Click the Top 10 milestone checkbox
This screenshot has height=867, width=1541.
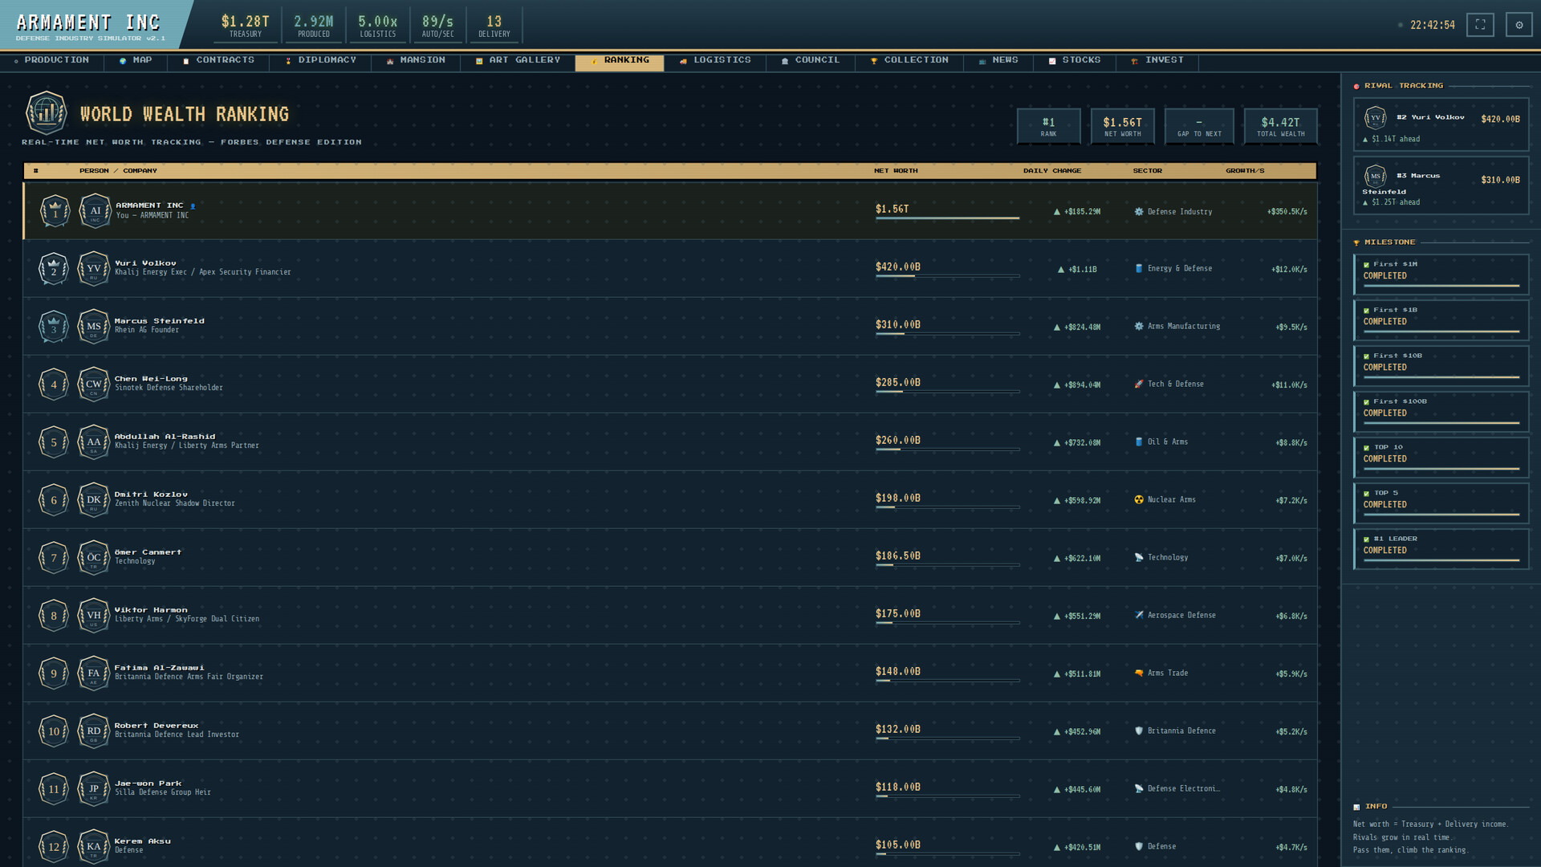pos(1366,447)
